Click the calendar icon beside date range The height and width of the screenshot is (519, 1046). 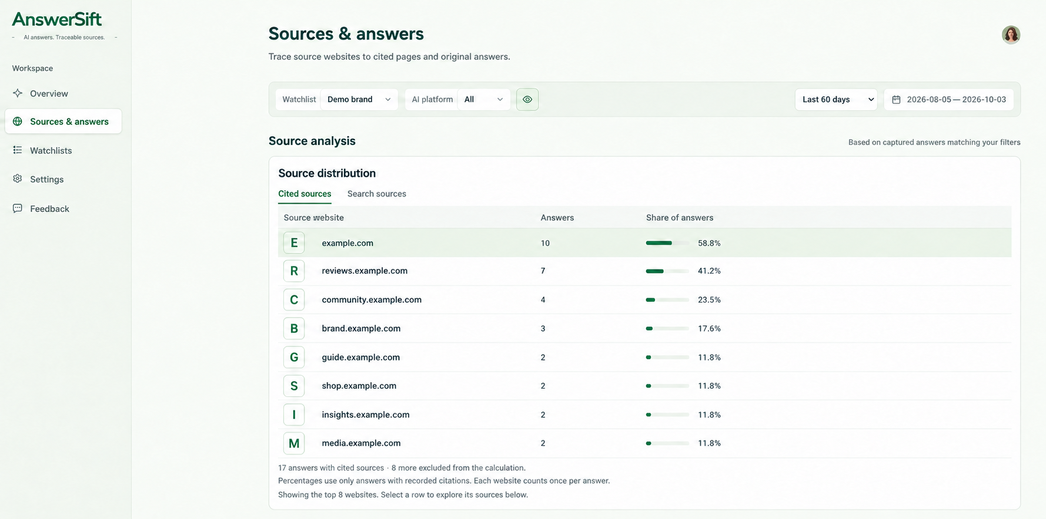tap(896, 100)
